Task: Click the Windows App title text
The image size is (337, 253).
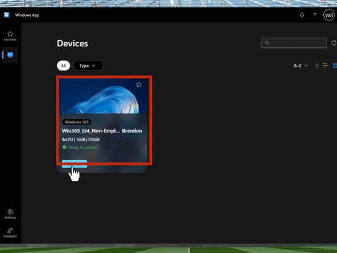Action: tap(27, 15)
